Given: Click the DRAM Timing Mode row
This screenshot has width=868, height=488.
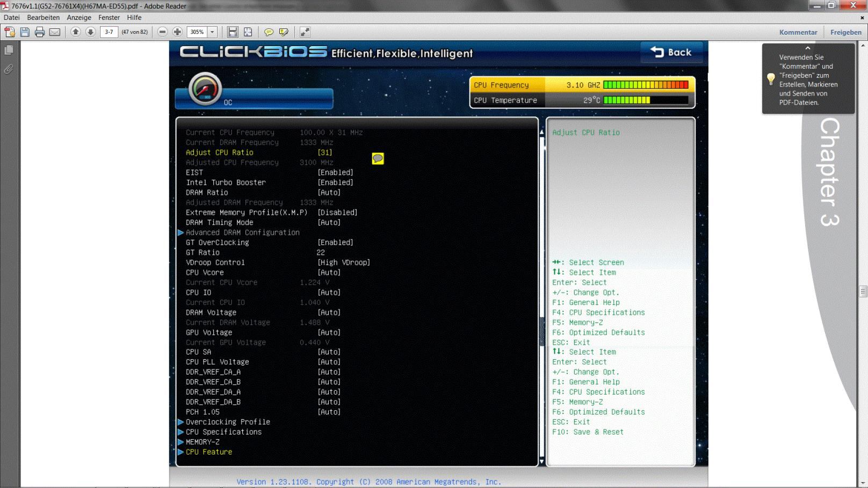Looking at the screenshot, I should 263,222.
